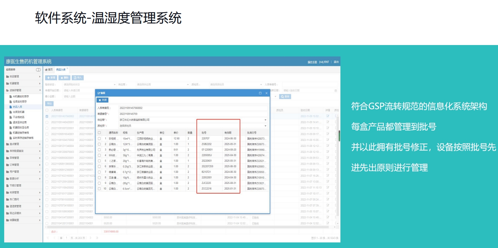The width and height of the screenshot is (498, 248).
Task: Maximize the 编辑 dialog window
Action: (x=260, y=93)
